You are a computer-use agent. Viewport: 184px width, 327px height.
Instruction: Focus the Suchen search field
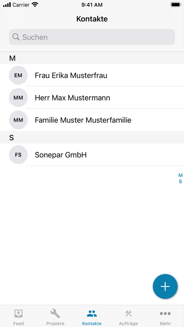[x=92, y=37]
